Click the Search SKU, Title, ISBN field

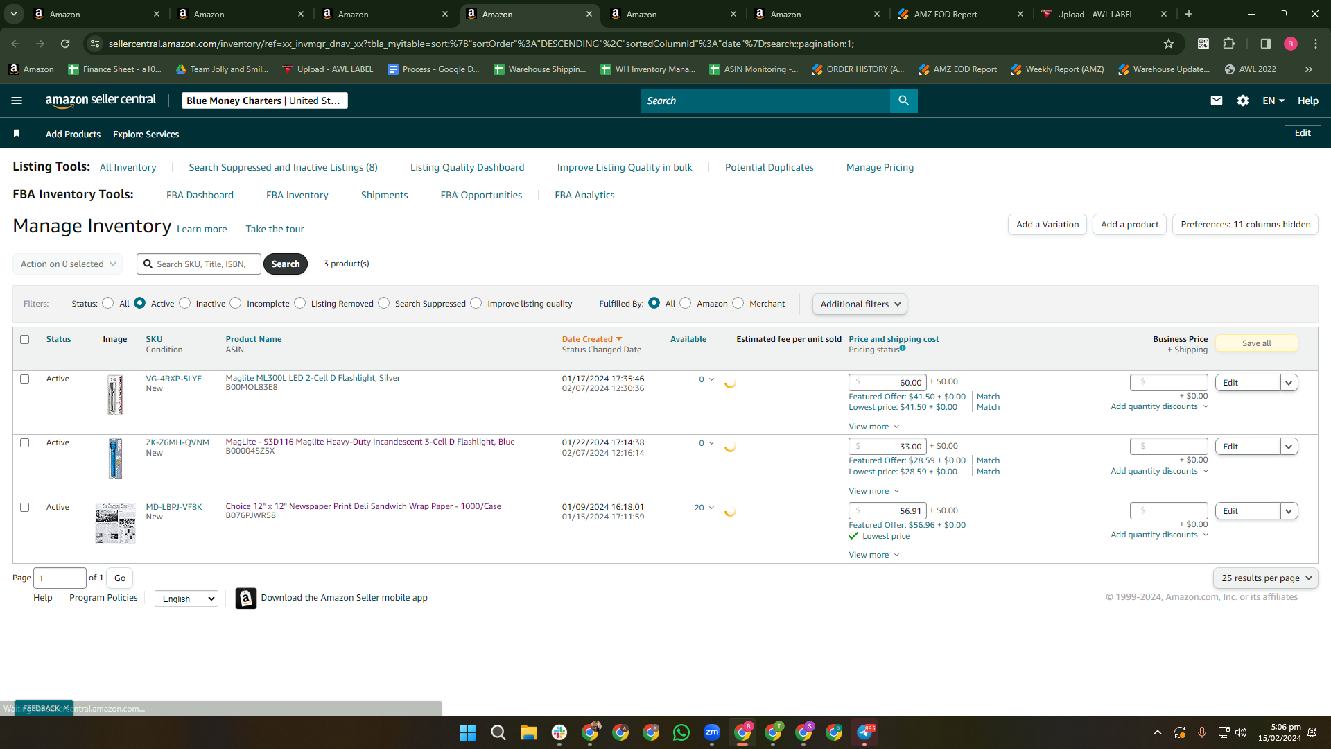[199, 264]
